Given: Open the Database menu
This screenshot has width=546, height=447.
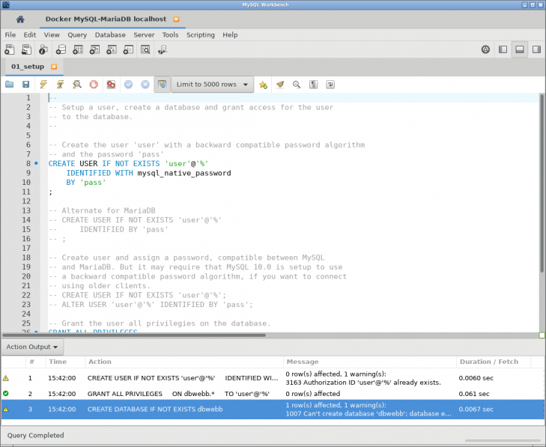Looking at the screenshot, I should tap(110, 34).
